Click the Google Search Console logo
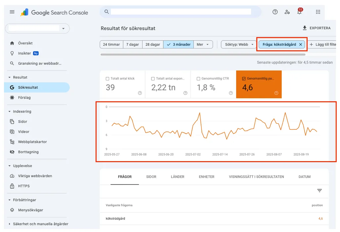The image size is (340, 232). click(x=54, y=13)
